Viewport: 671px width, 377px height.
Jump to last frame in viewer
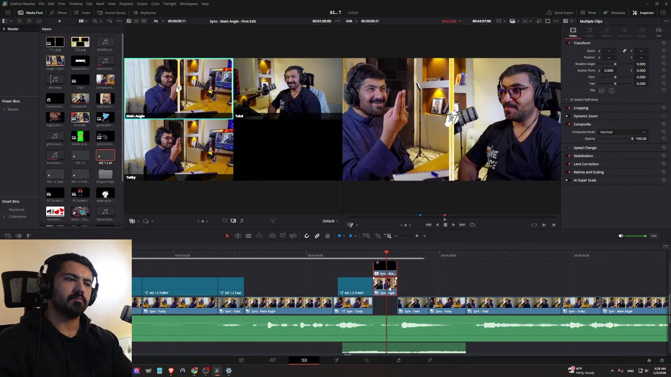point(462,225)
